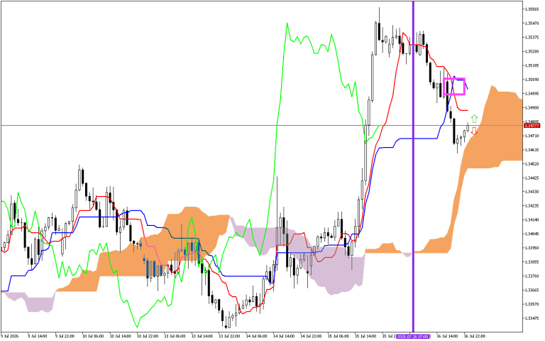
Task: Click price axis label 1.35565
Action: [532, 9]
